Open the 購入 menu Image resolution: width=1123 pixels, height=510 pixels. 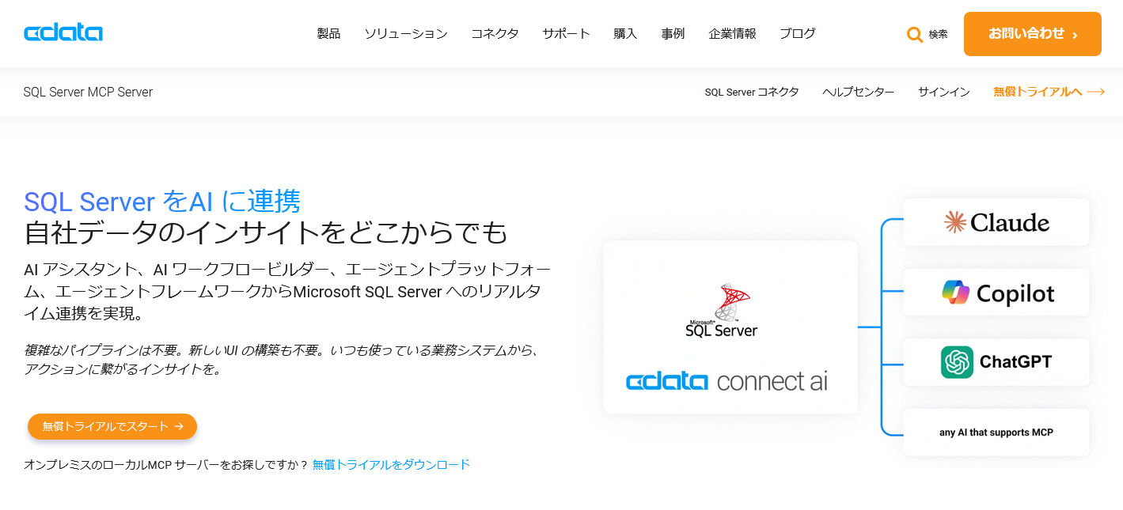pos(625,33)
